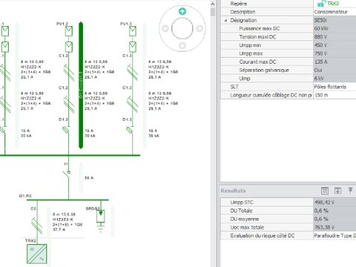Select the highlighted D1.Circuit1.2 green bar

tap(81, 85)
